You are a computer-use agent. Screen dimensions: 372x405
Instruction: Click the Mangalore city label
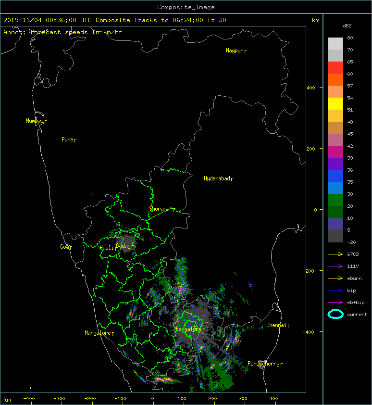click(99, 333)
